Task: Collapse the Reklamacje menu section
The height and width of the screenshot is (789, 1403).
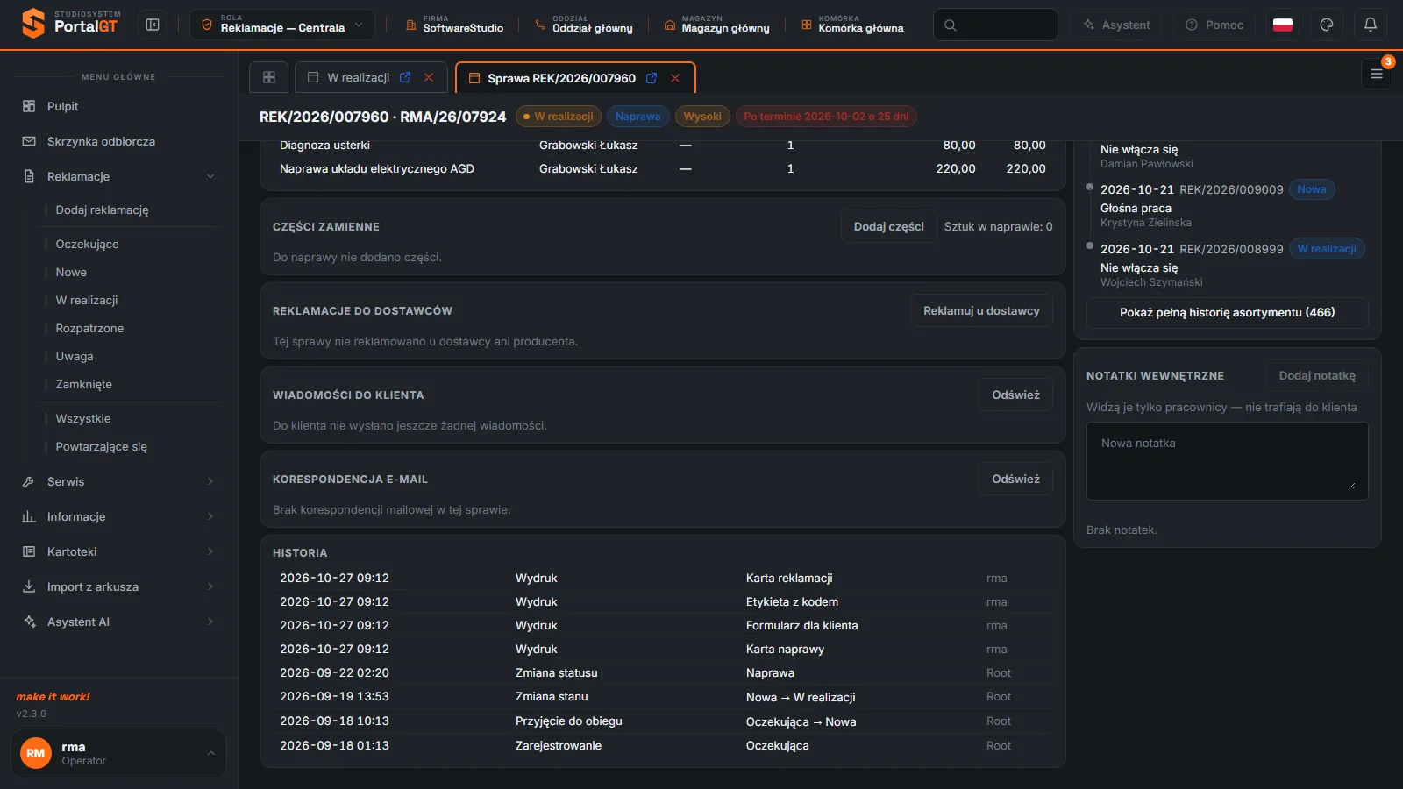Action: (118, 176)
